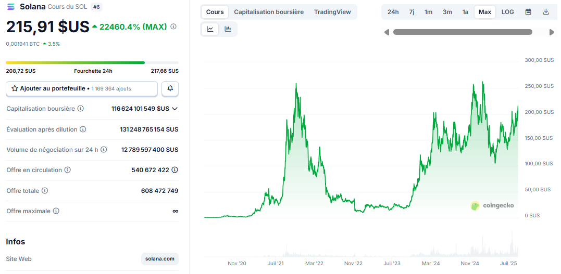Click the 116 624 101 549 $US market cap value

point(140,109)
